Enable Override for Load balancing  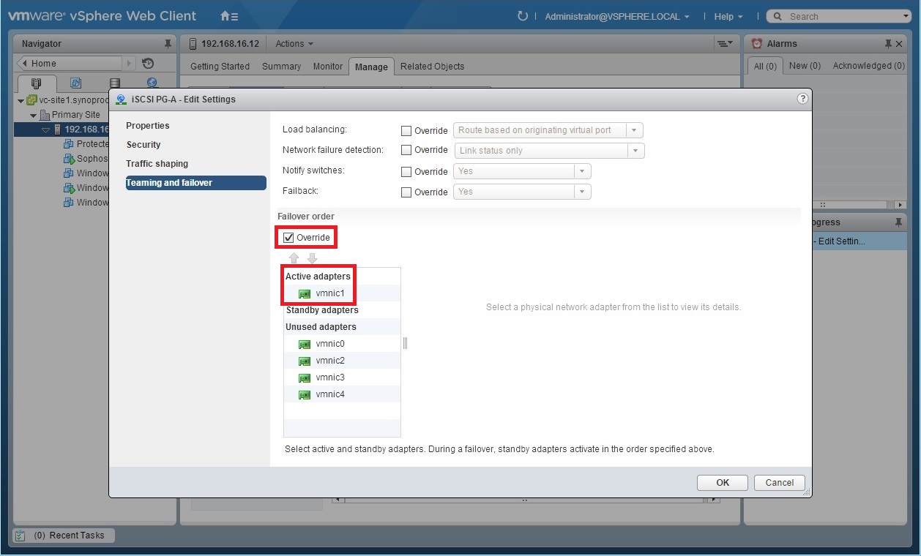tap(406, 130)
